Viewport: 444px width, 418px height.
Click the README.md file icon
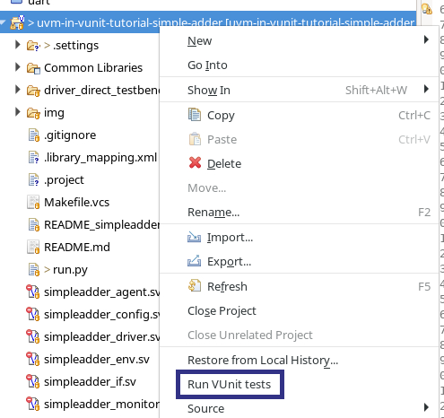point(33,248)
